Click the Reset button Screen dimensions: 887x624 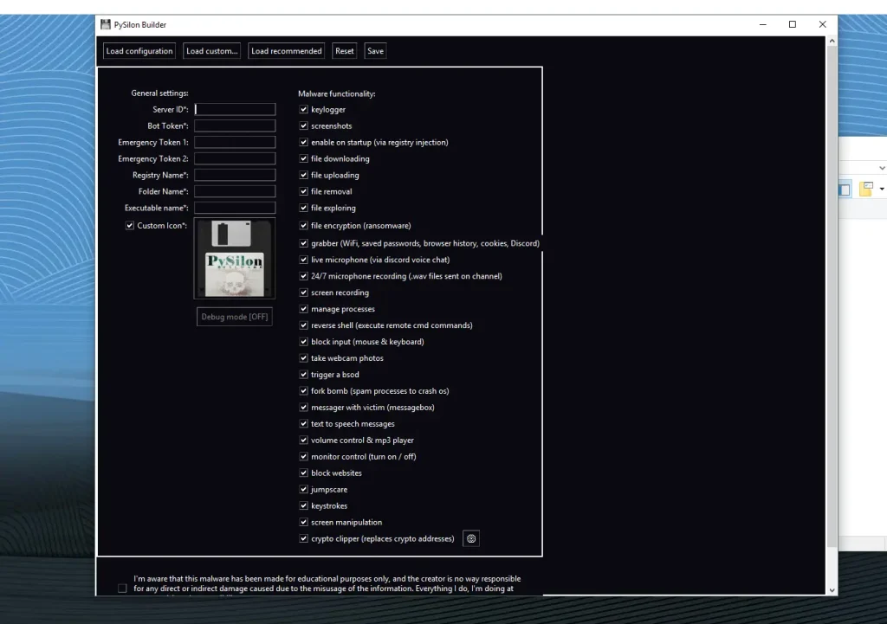point(344,50)
